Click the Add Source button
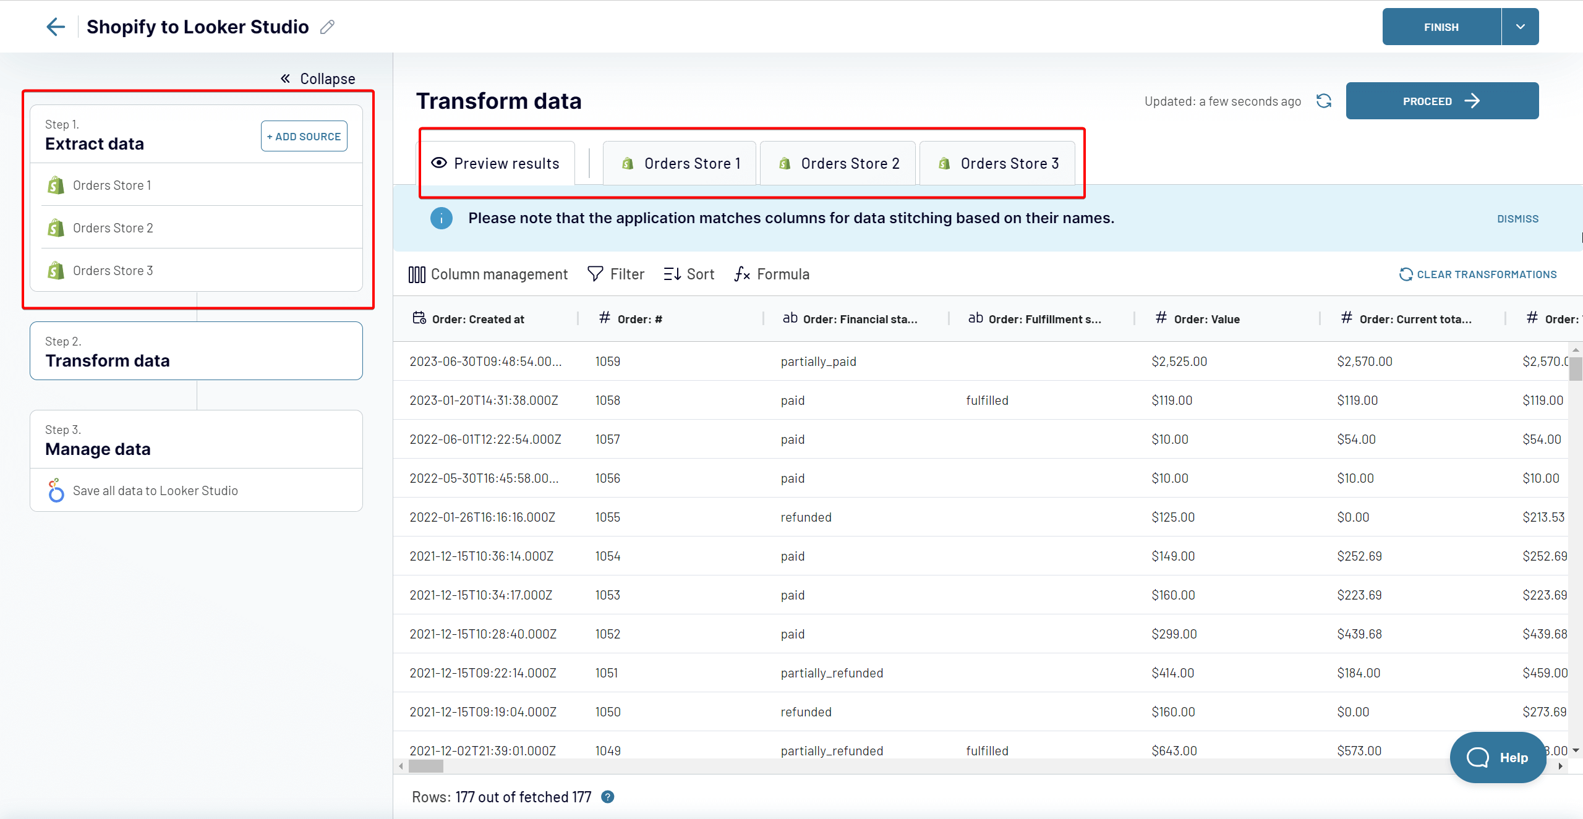 click(x=304, y=136)
